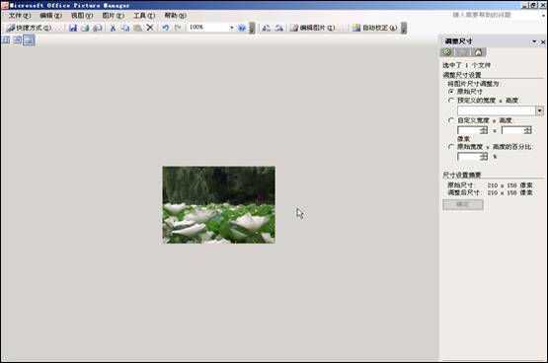Click the Save floppy disk icon
The height and width of the screenshot is (363, 548).
click(73, 28)
